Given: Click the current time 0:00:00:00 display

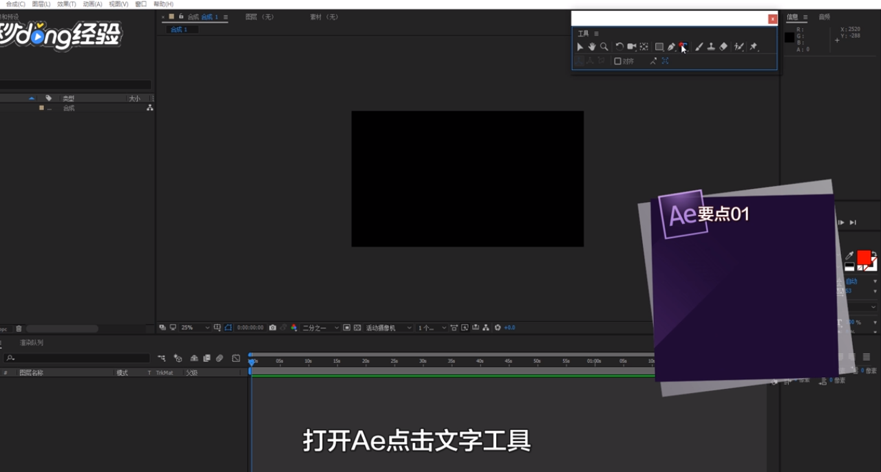Looking at the screenshot, I should 251,328.
